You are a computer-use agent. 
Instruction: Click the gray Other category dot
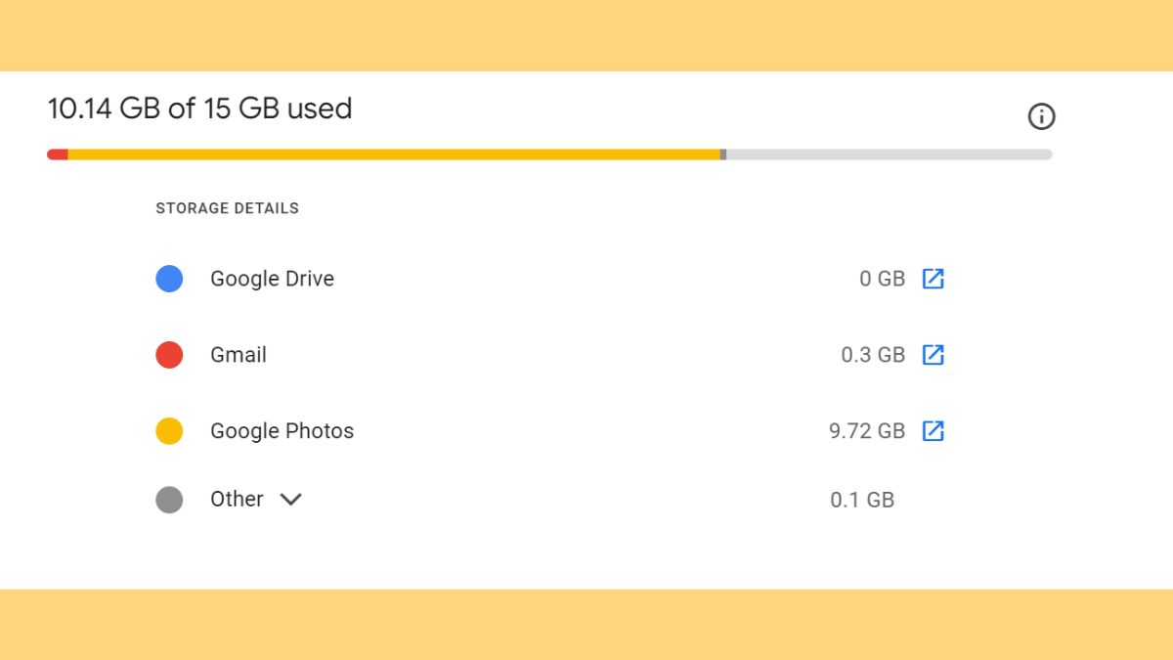169,500
